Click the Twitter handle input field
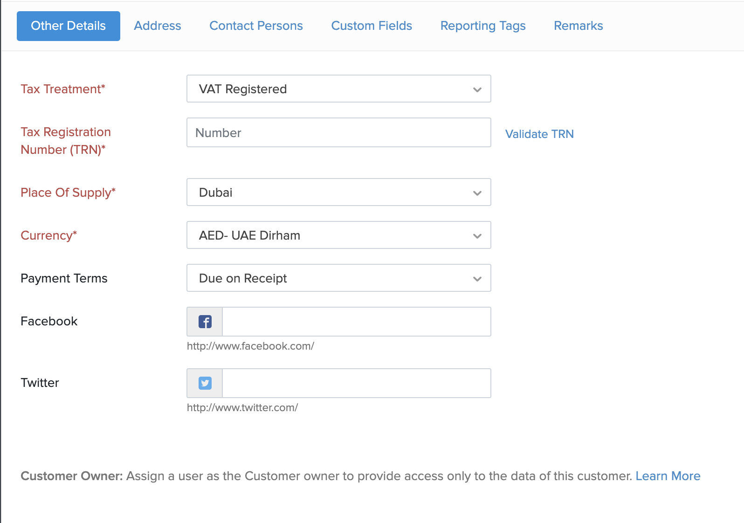The height and width of the screenshot is (523, 744). [x=357, y=383]
